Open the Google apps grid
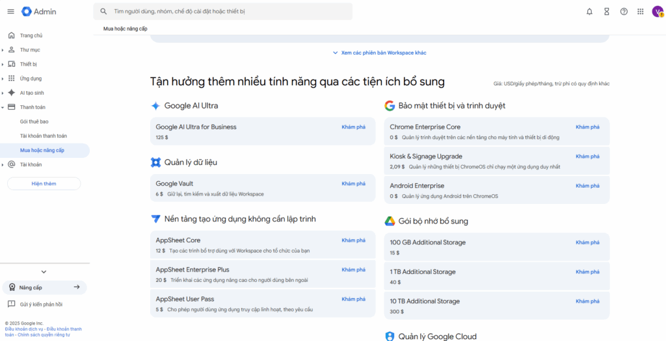Image resolution: width=666 pixels, height=341 pixels. [641, 11]
